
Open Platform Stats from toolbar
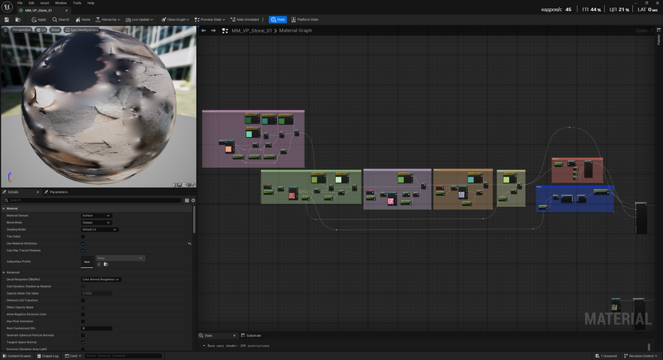coord(305,19)
